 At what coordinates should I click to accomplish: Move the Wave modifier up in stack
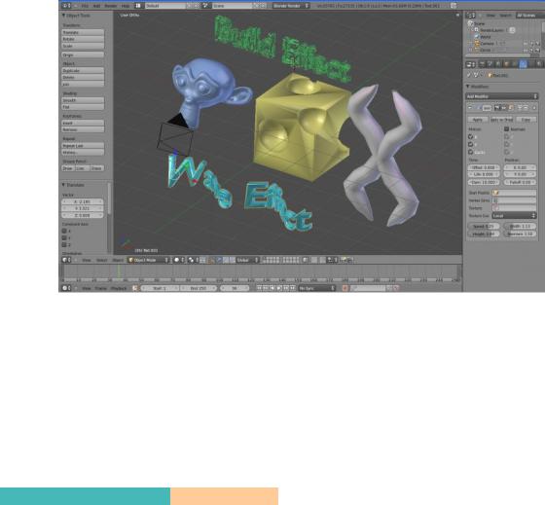[x=520, y=108]
